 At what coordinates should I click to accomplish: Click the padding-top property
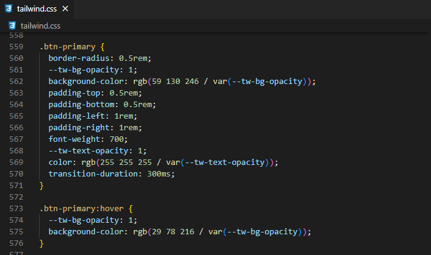pyautogui.click(x=74, y=93)
